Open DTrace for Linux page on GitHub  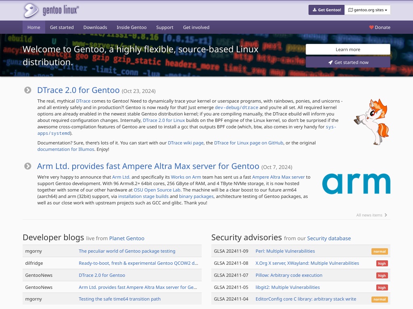248,143
